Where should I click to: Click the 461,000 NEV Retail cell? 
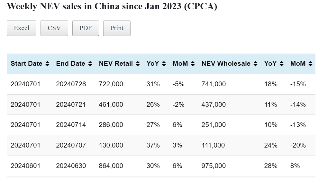tap(111, 105)
